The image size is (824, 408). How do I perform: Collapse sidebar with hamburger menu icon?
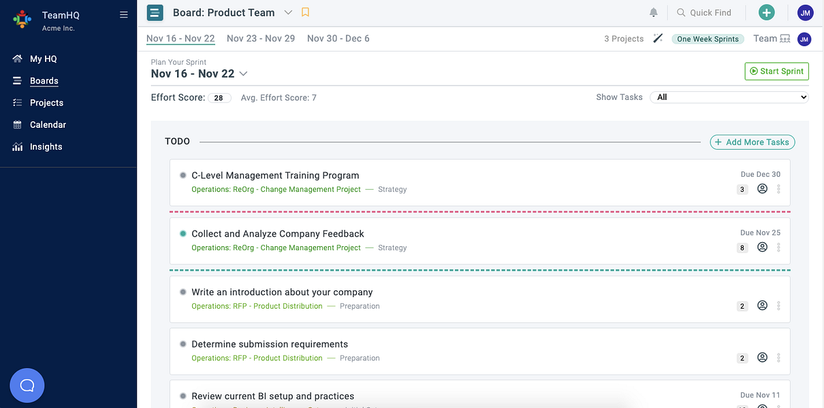pos(123,14)
